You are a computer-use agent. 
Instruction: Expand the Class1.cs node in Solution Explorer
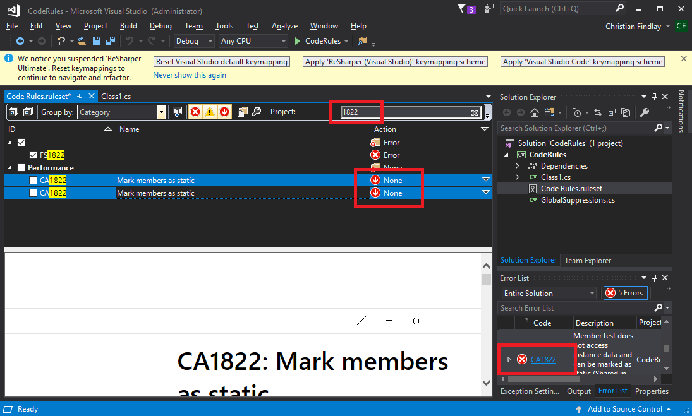[x=517, y=177]
